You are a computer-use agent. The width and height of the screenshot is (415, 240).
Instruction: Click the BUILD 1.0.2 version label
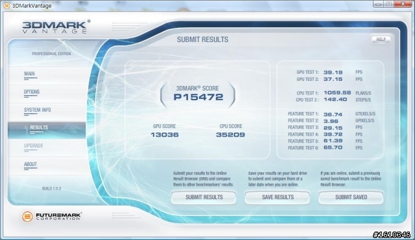click(52, 188)
